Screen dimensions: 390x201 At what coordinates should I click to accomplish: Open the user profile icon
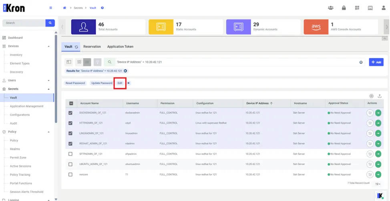pos(384,8)
